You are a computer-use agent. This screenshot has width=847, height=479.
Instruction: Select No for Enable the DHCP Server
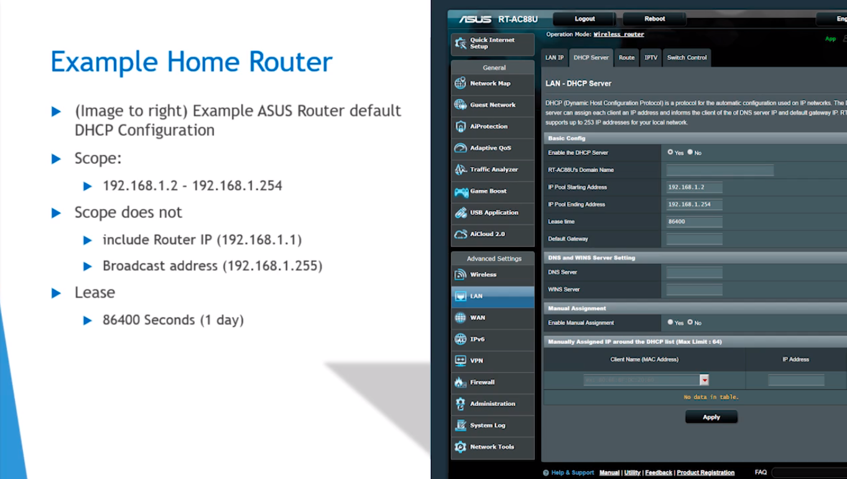pyautogui.click(x=690, y=152)
